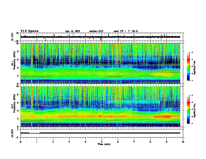Click tick label "7" on the Time axis
The height and width of the screenshot is (159, 206).
pyautogui.click(x=134, y=142)
